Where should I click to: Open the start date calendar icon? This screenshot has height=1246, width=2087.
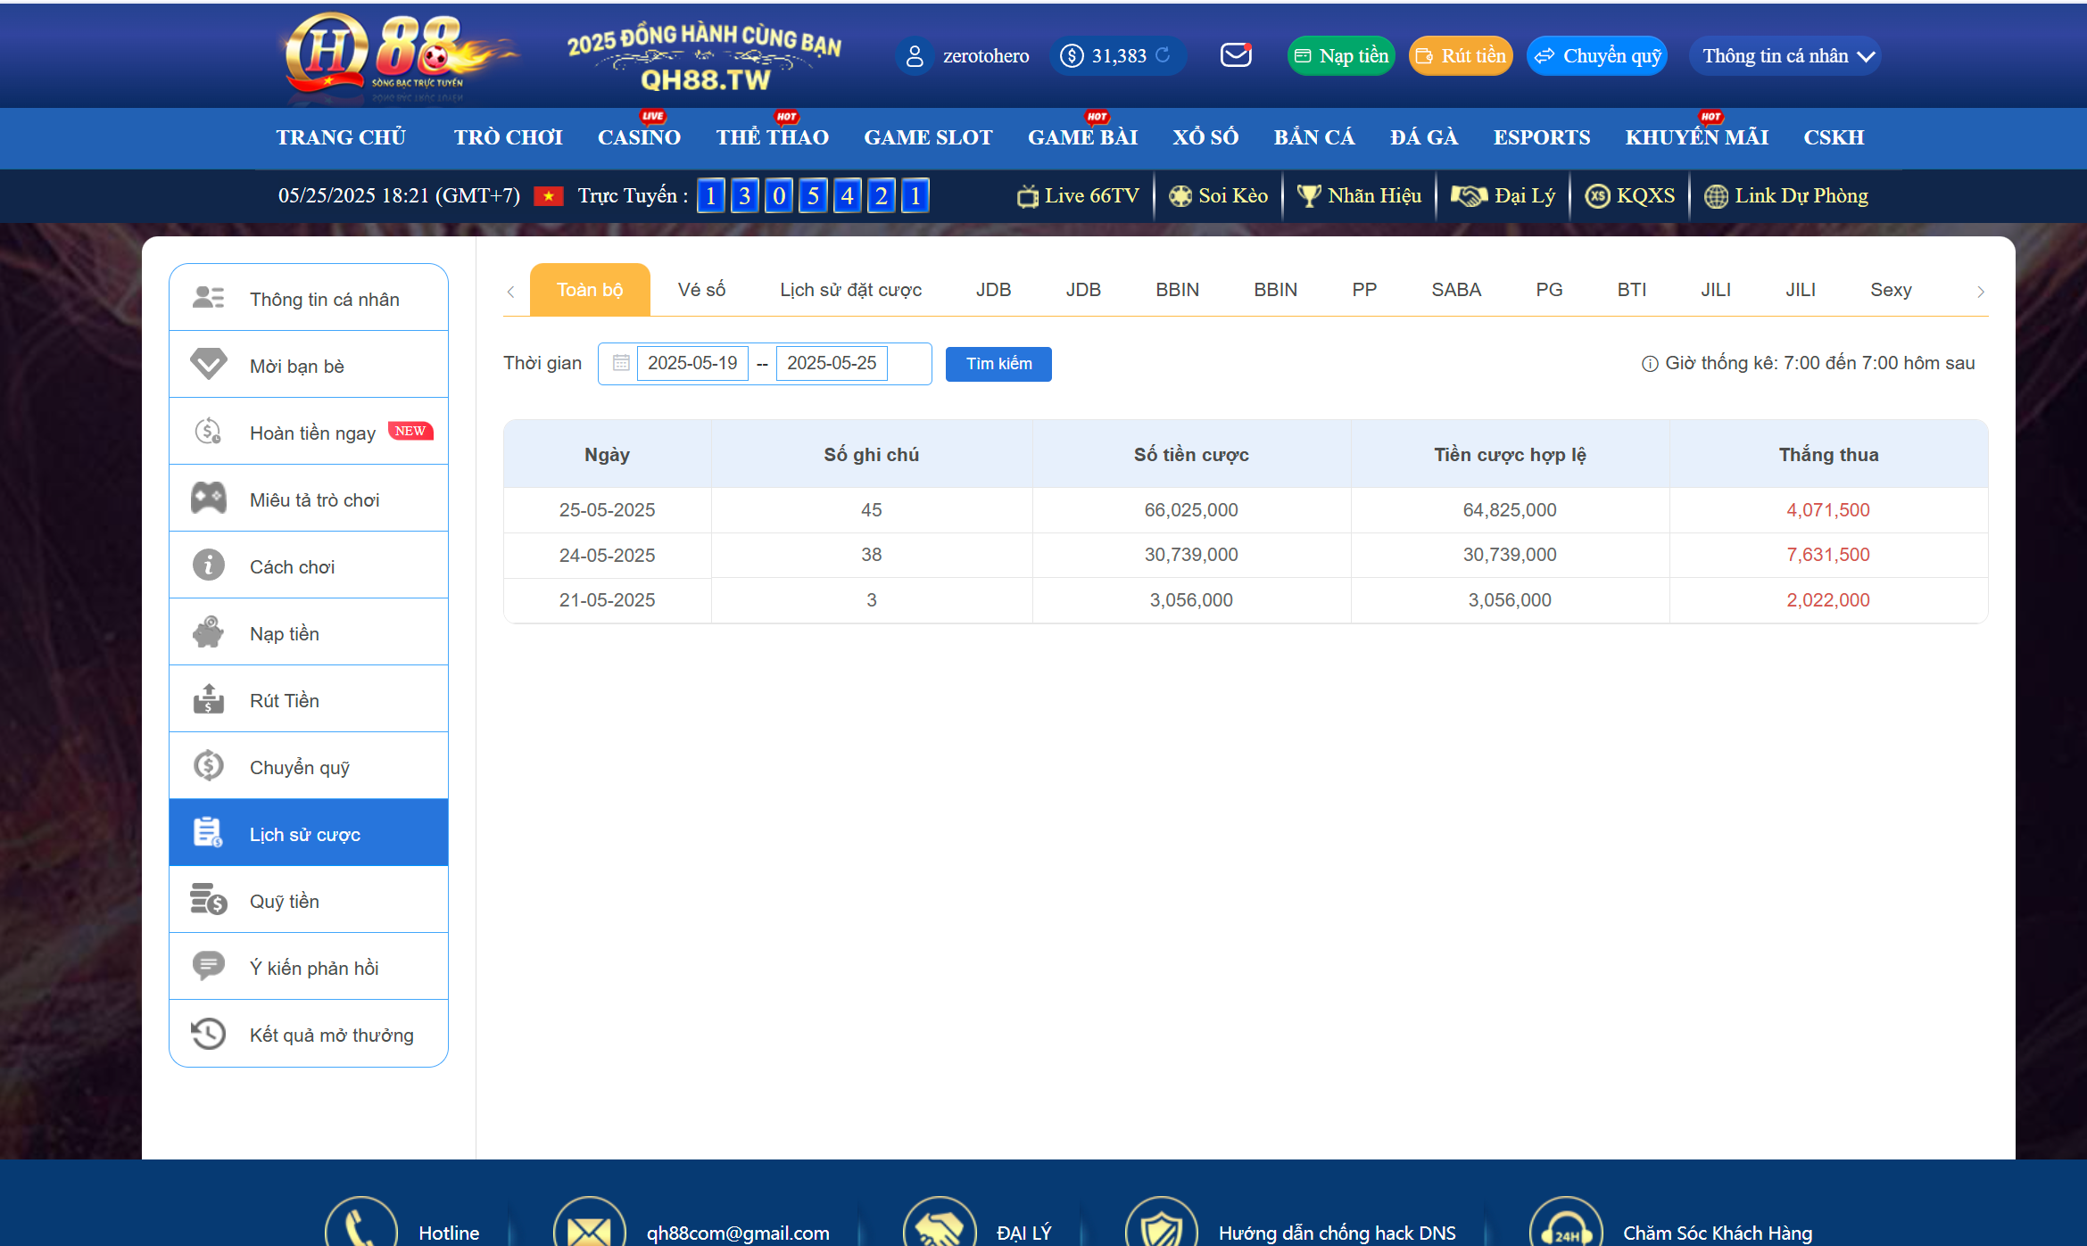tap(621, 363)
